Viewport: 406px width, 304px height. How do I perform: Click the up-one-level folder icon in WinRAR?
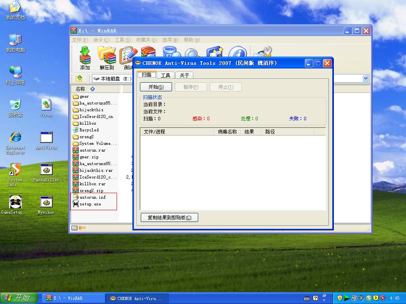(79, 78)
